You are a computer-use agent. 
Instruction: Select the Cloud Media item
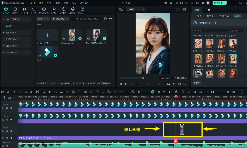click(17, 39)
